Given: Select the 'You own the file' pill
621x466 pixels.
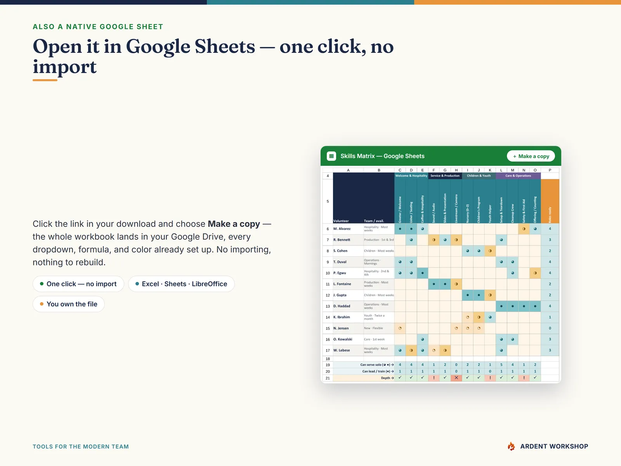Looking at the screenshot, I should click(69, 304).
